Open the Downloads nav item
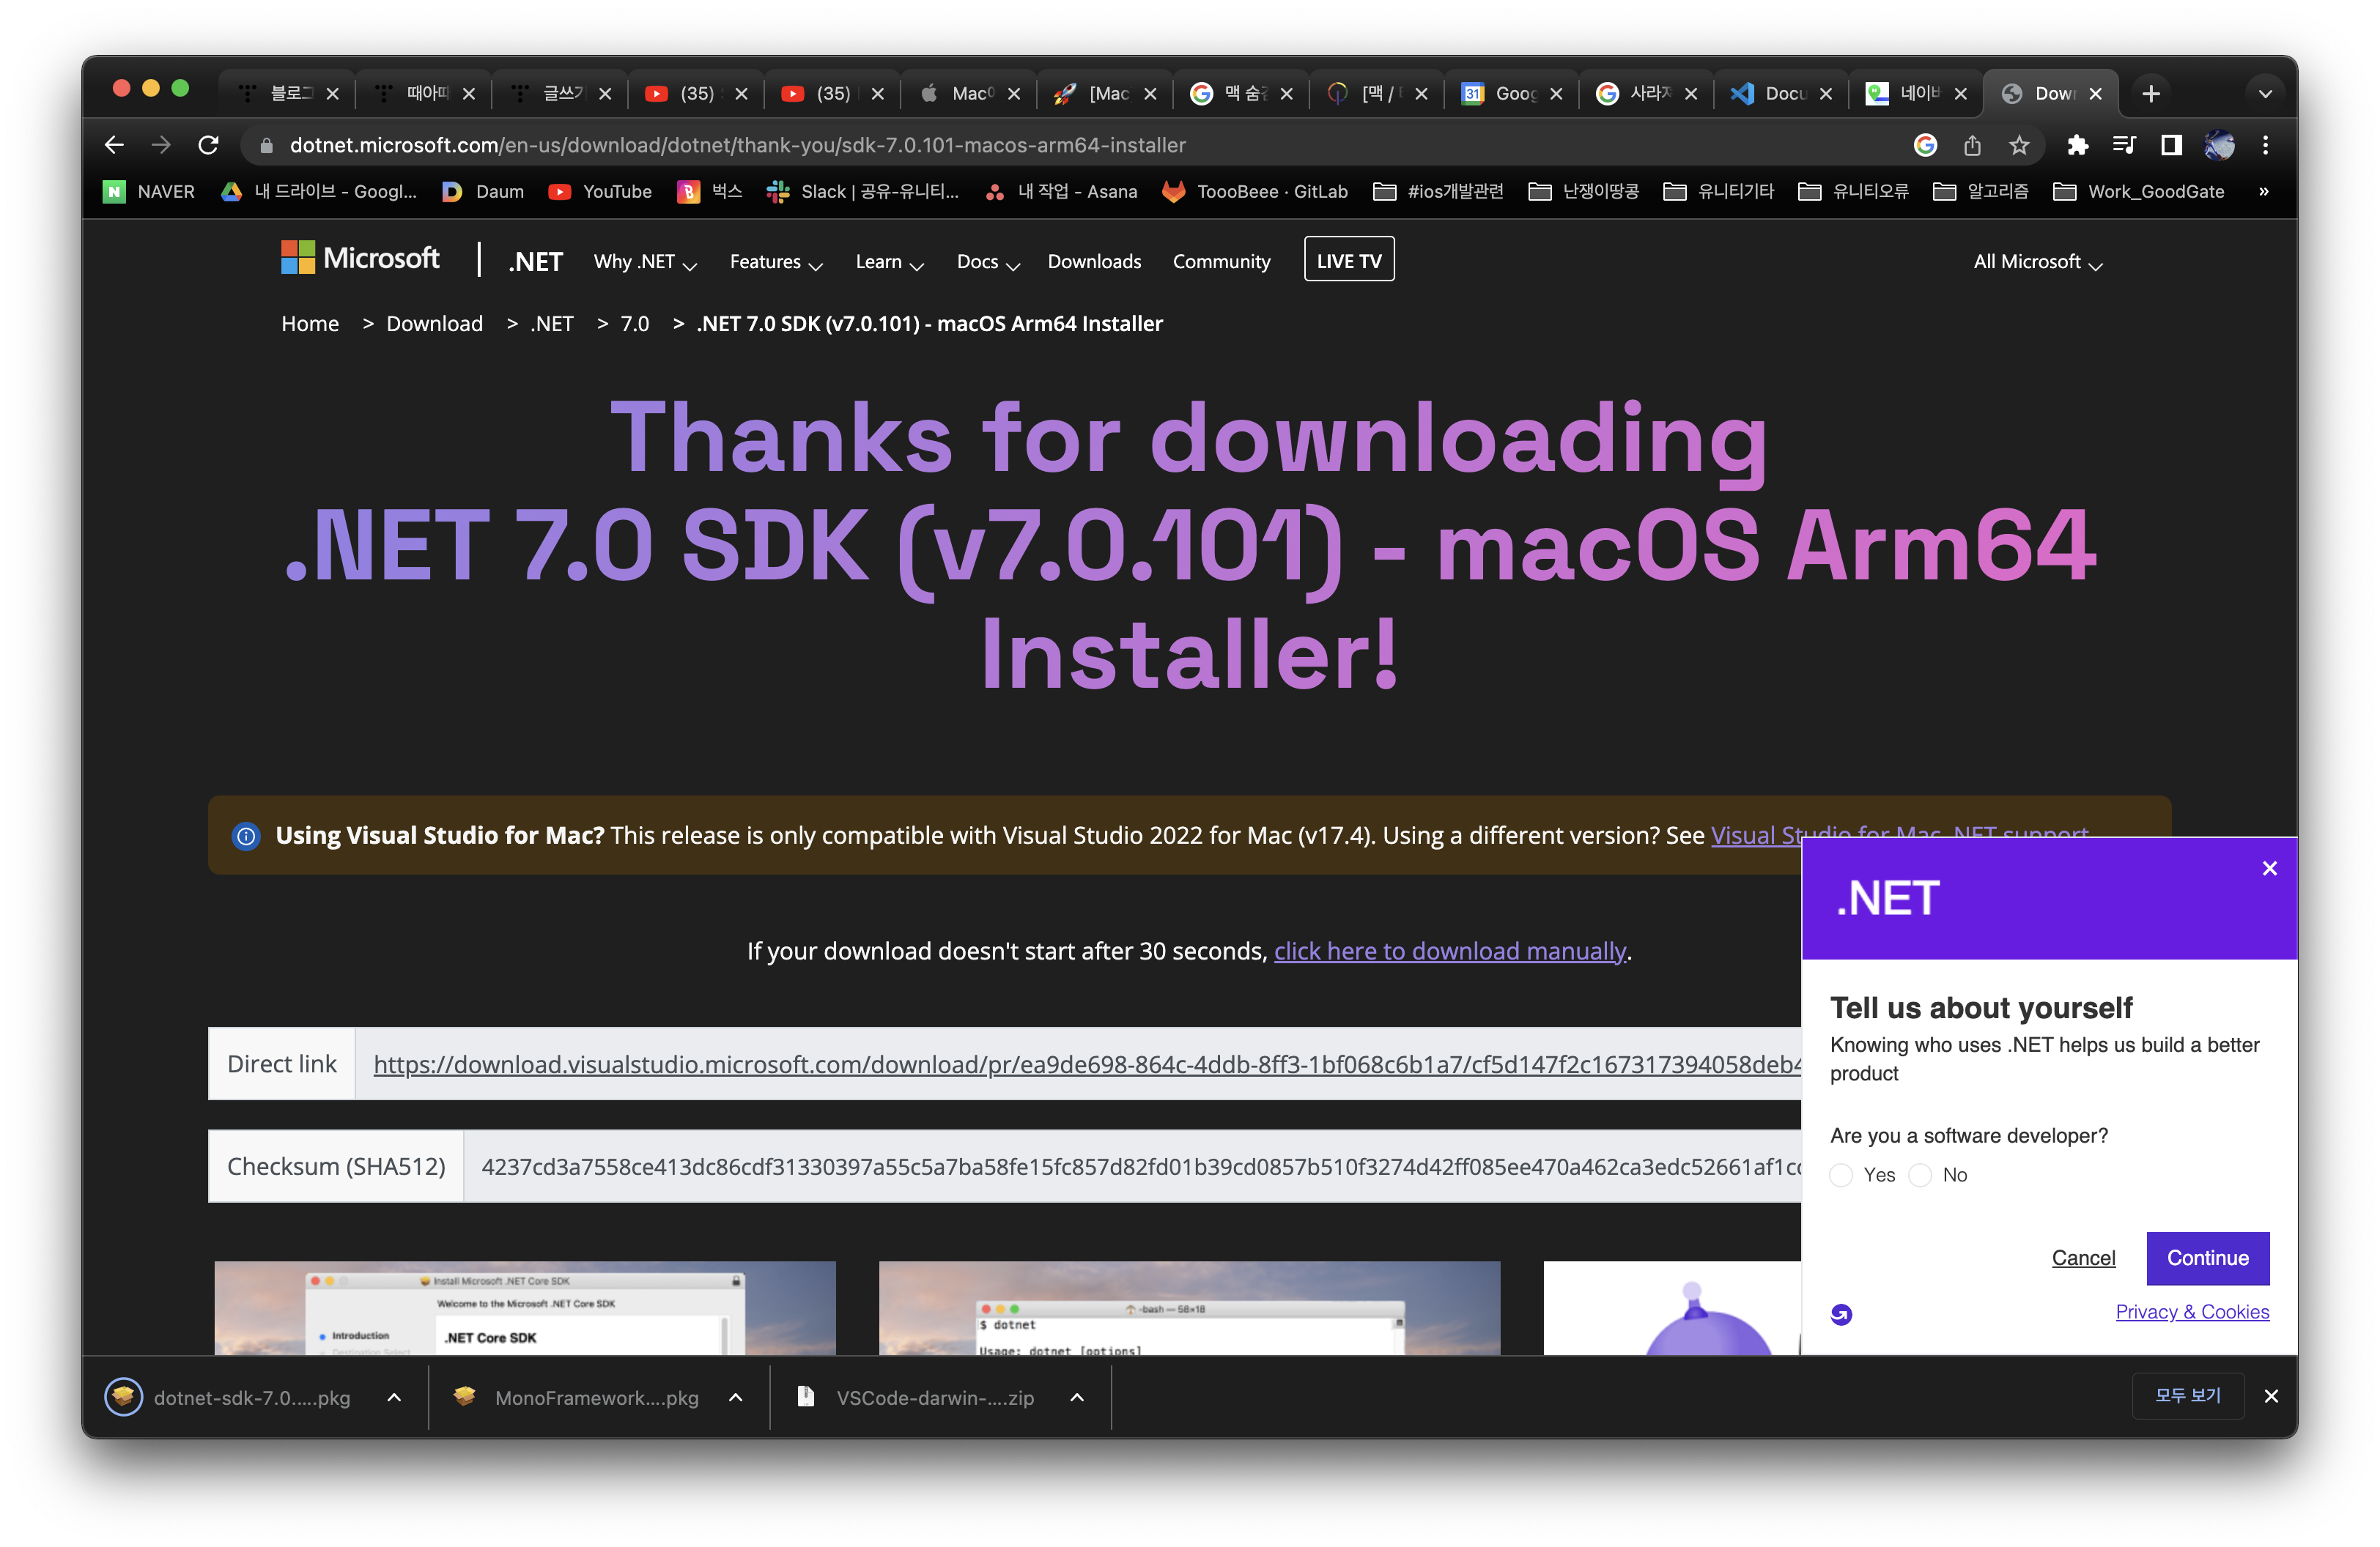 (1094, 261)
